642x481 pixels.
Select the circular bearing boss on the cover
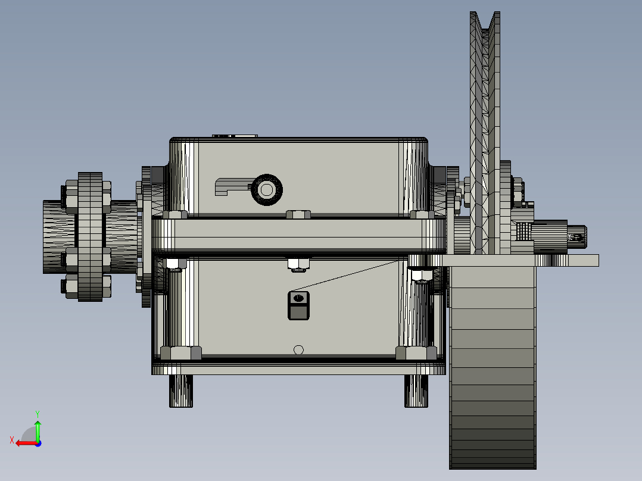(x=266, y=188)
